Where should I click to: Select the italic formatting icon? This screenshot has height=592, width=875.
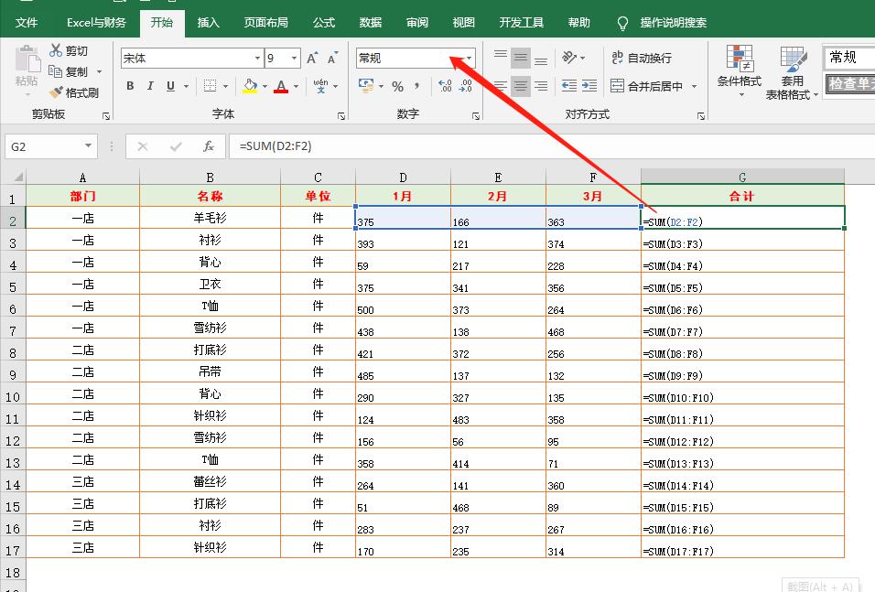[x=150, y=86]
